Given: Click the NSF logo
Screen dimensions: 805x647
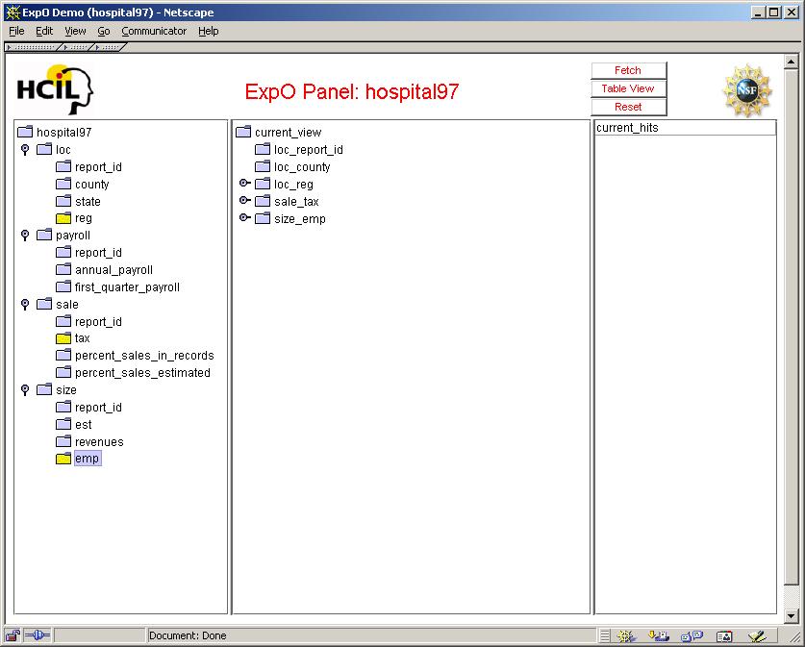Looking at the screenshot, I should tap(746, 89).
